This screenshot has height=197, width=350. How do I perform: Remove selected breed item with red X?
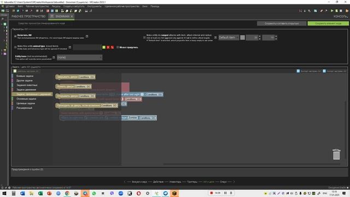(x=108, y=48)
